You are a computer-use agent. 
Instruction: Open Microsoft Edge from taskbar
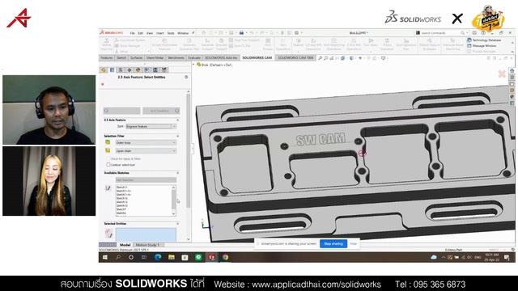tap(158, 257)
